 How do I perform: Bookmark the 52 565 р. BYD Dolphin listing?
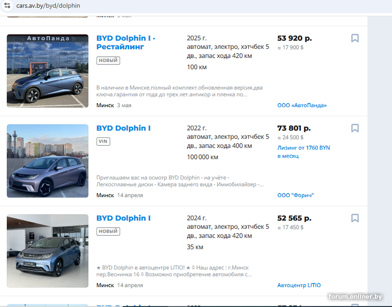(355, 218)
